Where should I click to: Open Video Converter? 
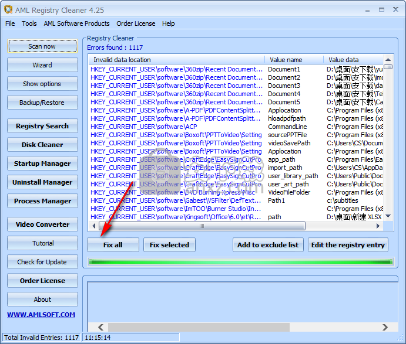click(x=42, y=224)
